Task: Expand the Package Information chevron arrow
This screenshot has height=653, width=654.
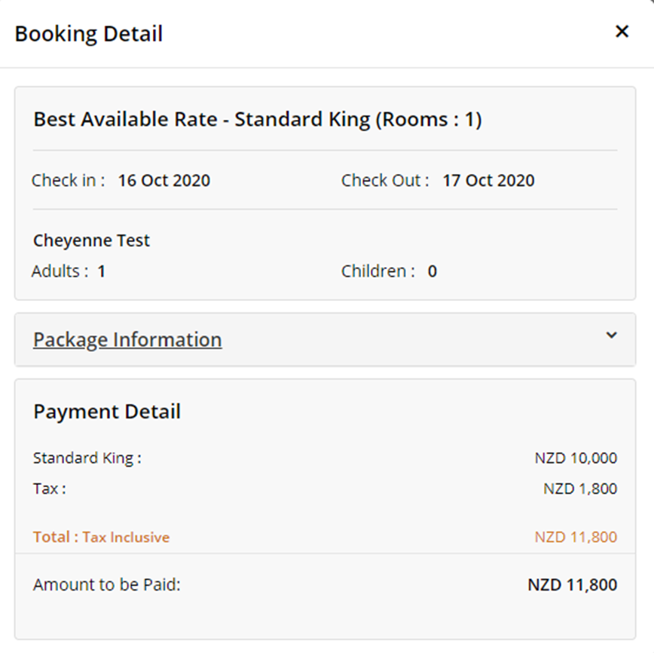Action: point(611,336)
